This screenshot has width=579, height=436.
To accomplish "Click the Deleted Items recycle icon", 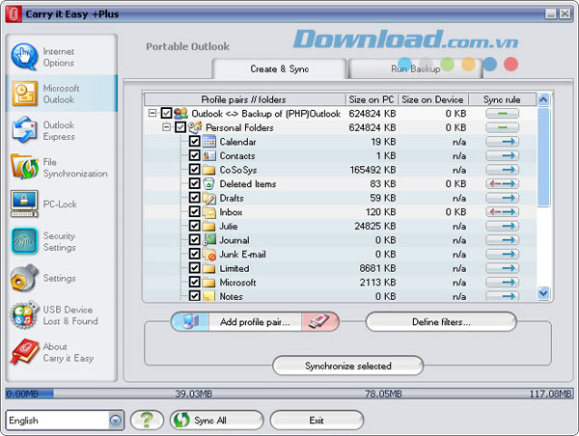I will click(209, 184).
